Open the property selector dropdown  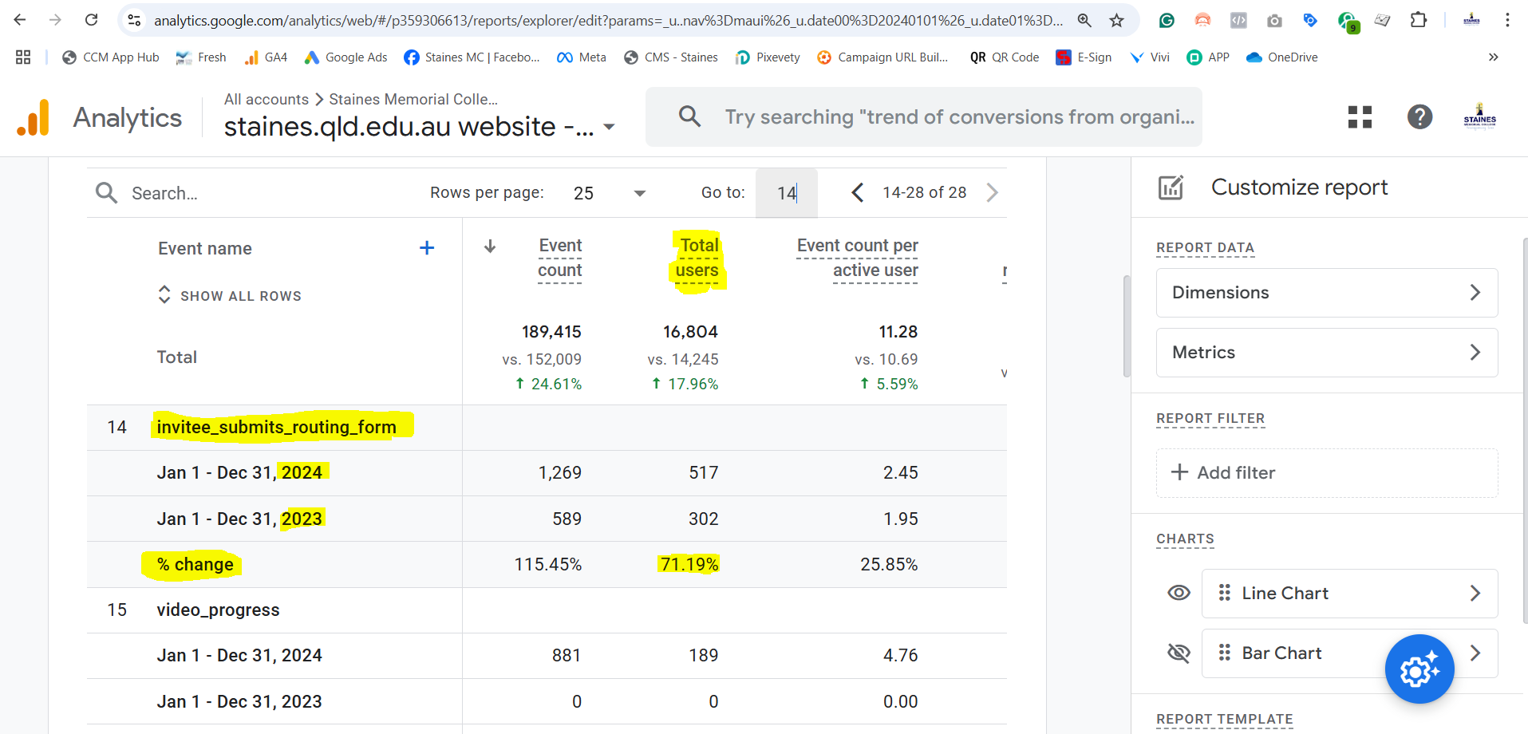609,127
